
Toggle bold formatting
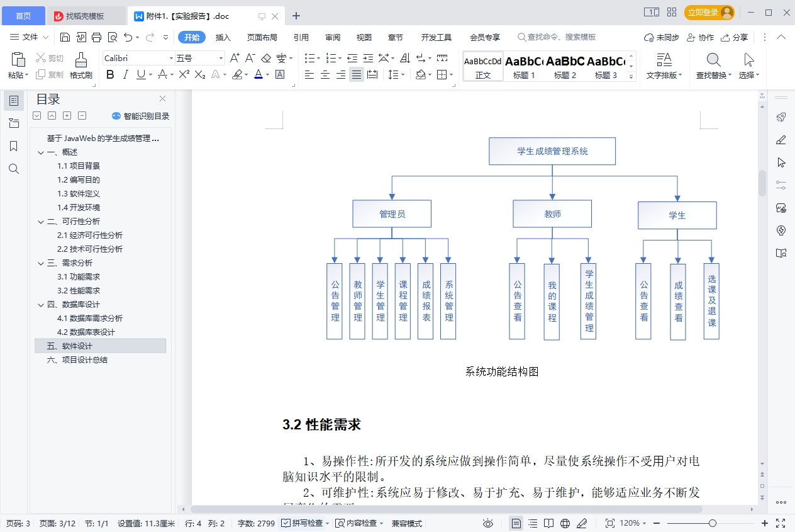(110, 74)
